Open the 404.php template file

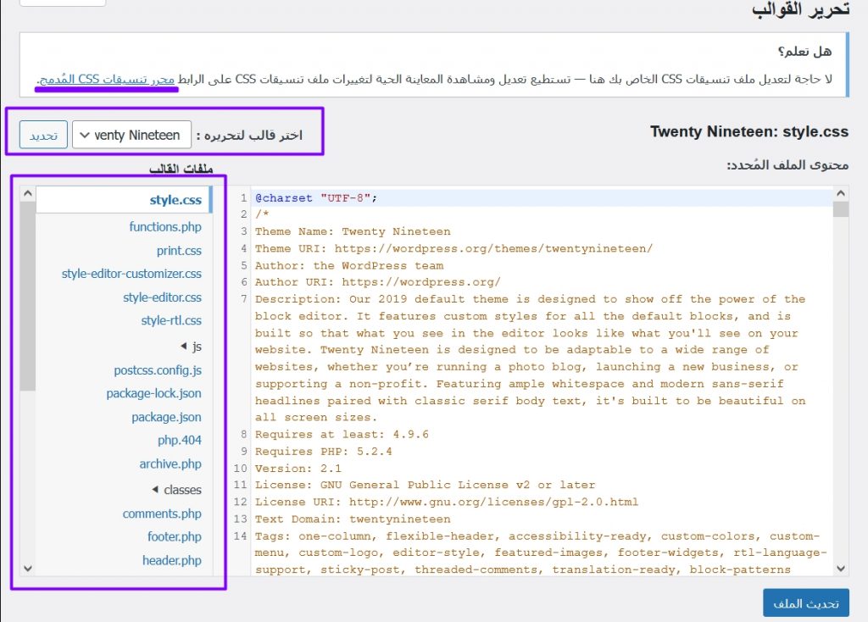[180, 441]
